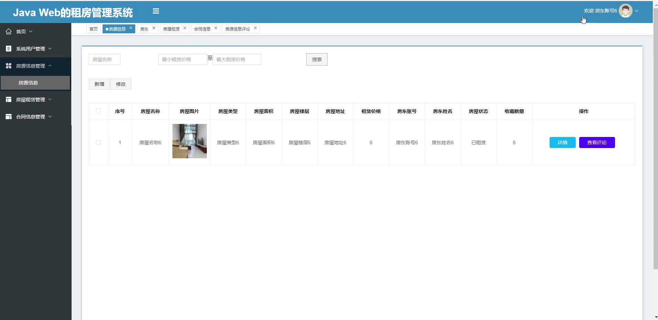
Task: Expand the 系统用户管理 chevron
Action: coord(50,49)
